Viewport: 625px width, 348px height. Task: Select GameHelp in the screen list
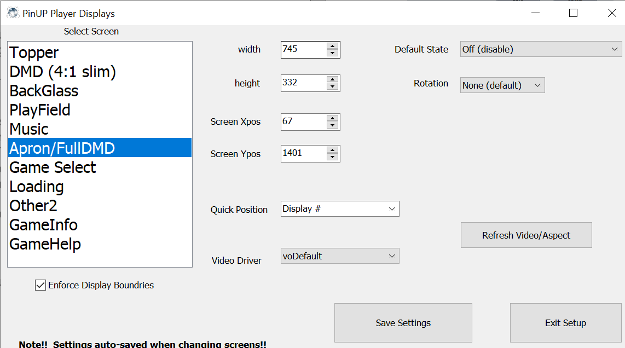pos(100,243)
